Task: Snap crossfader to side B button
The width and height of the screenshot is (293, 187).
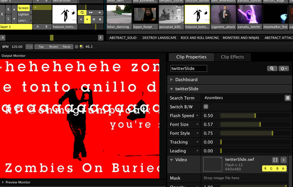Action: click(101, 38)
